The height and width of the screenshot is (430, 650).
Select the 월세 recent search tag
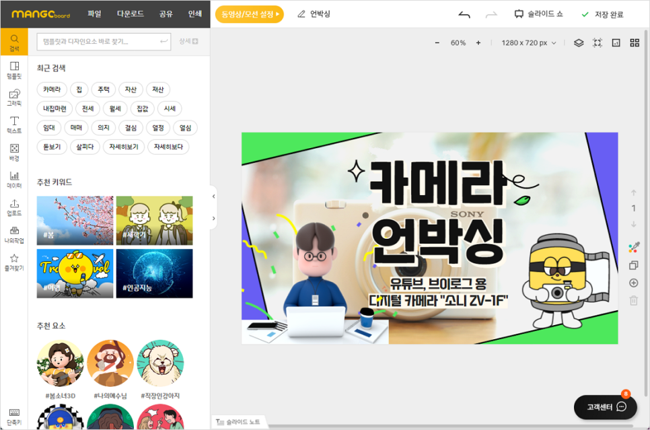pos(115,108)
